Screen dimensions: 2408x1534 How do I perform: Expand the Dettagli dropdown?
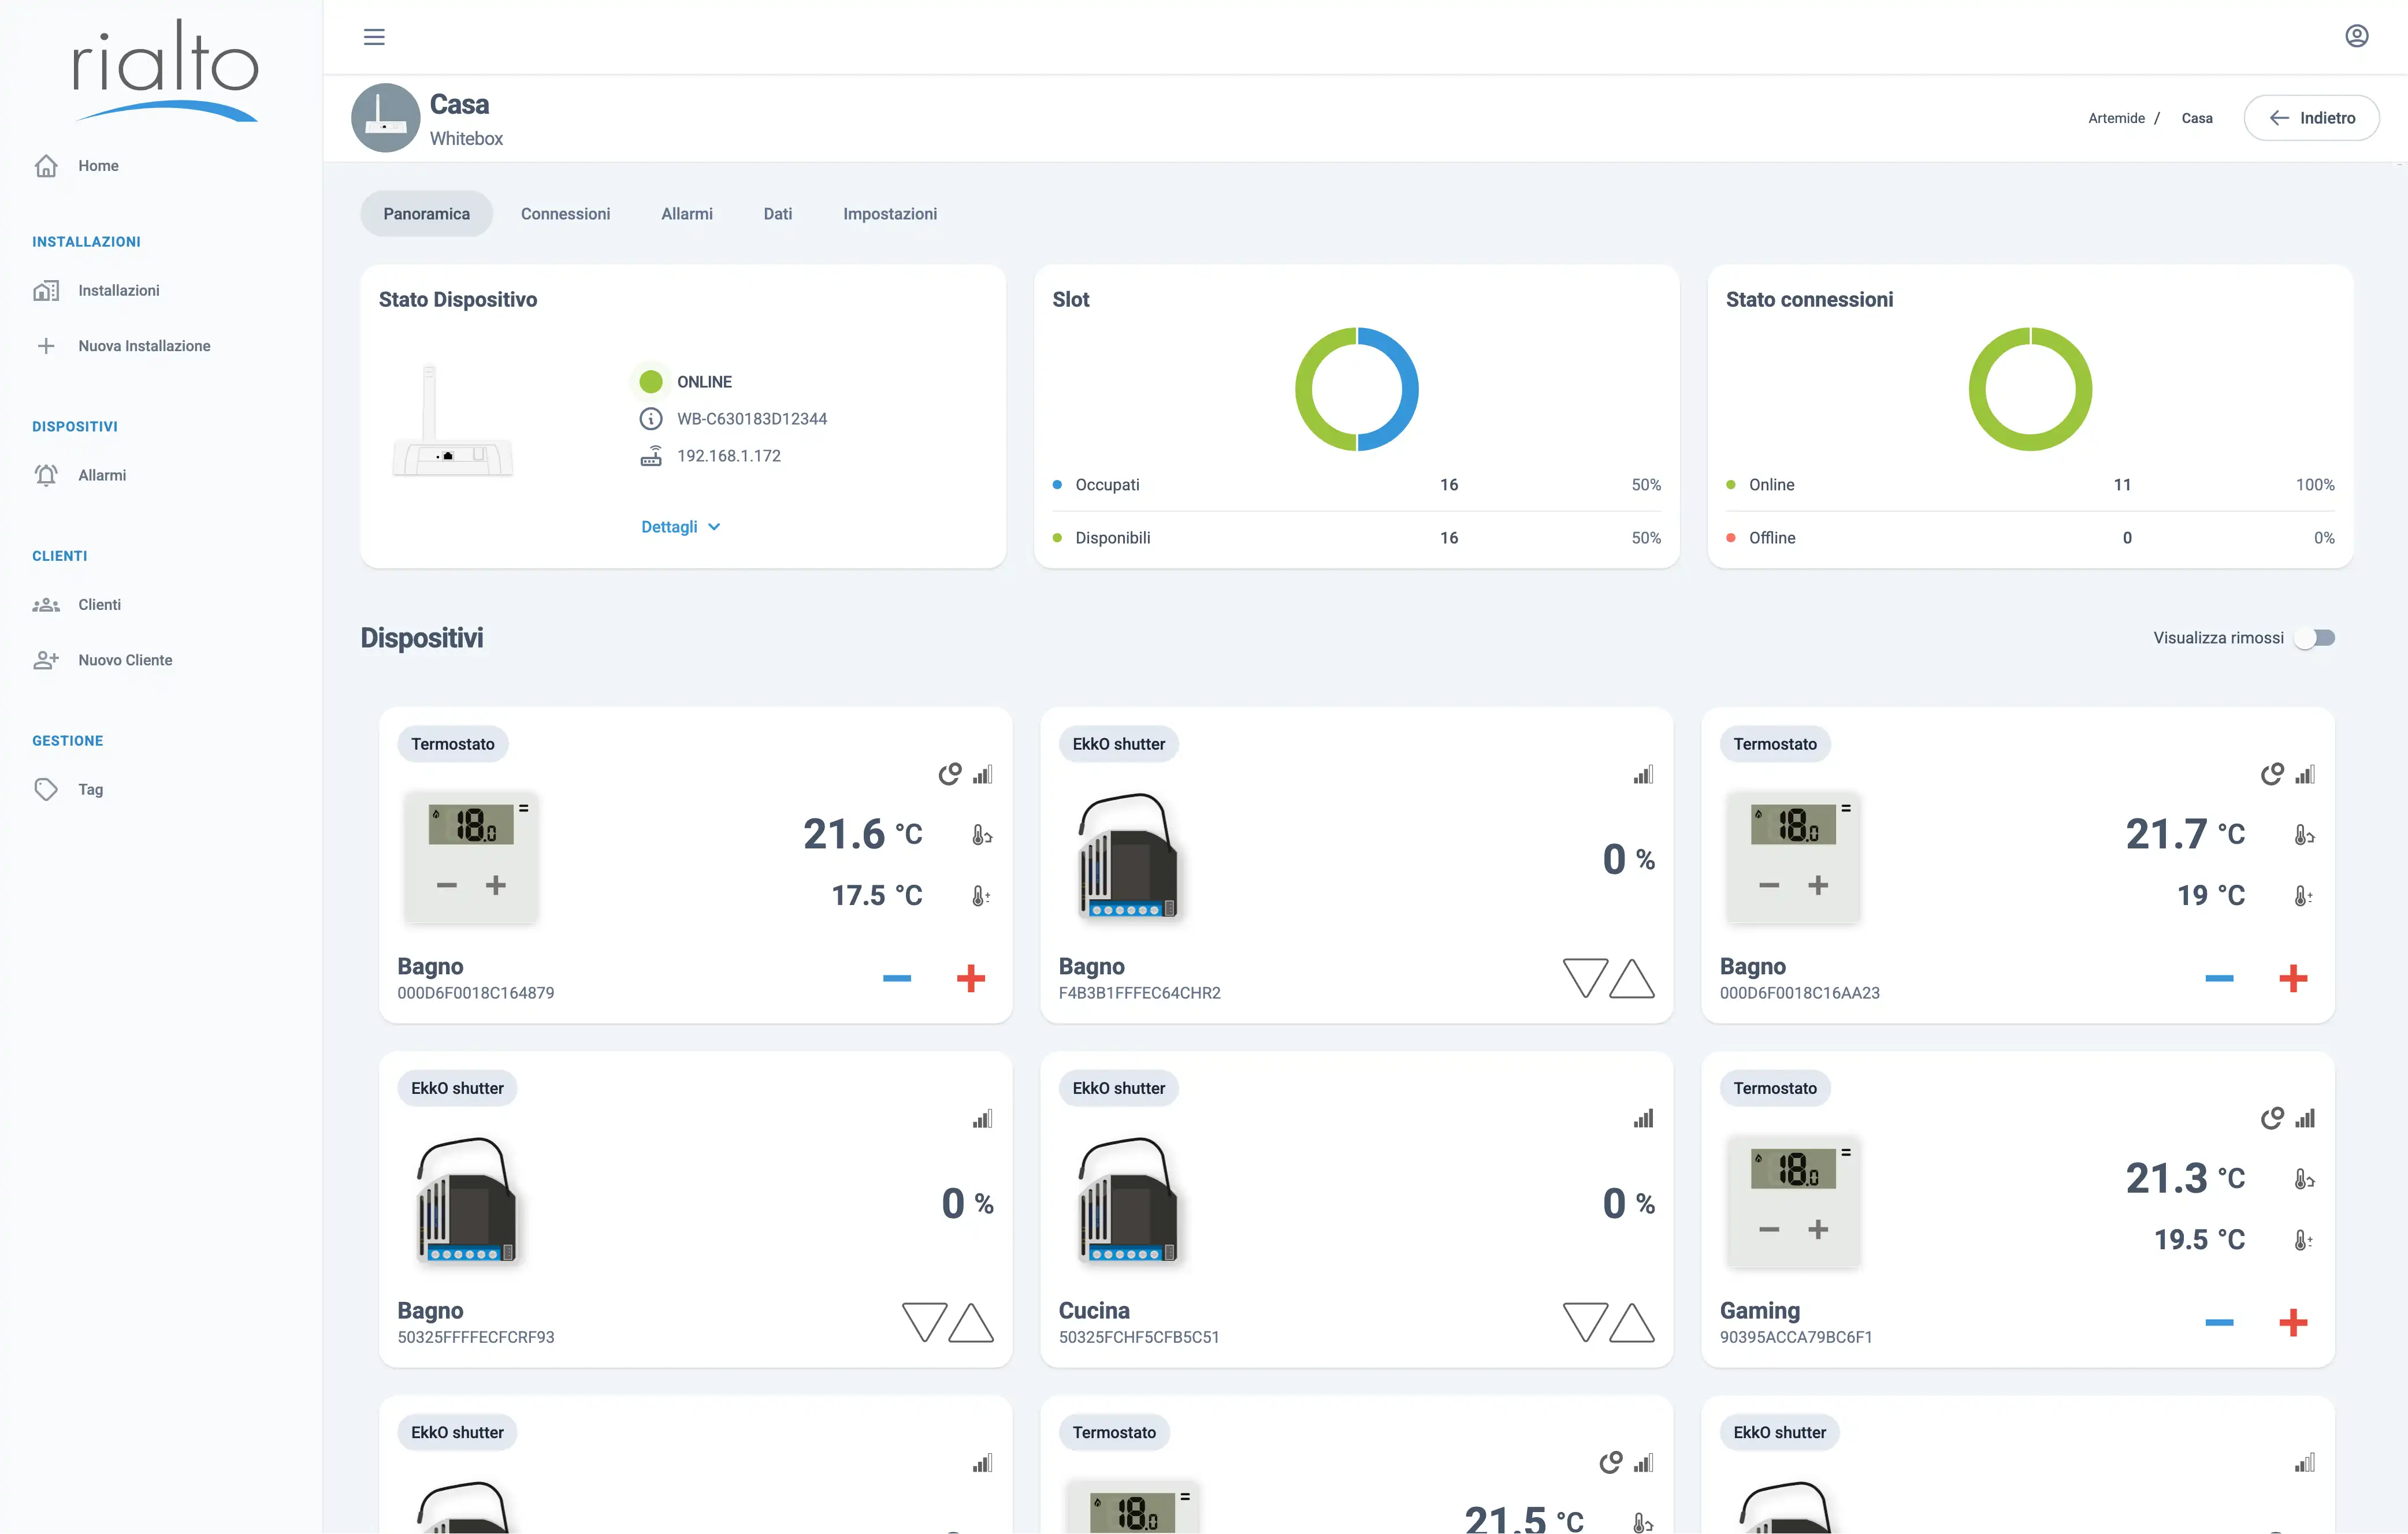[680, 527]
